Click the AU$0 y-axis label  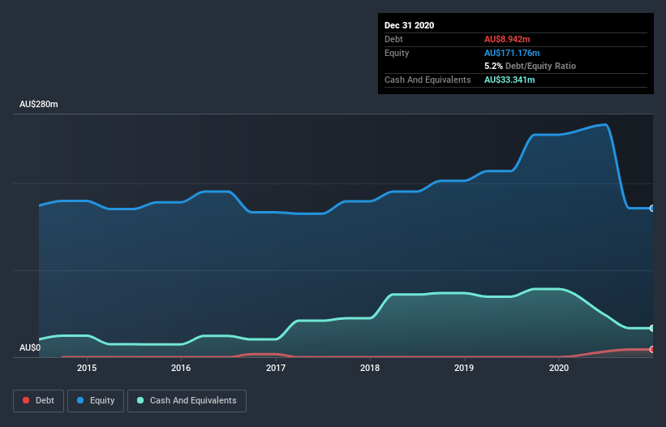coord(30,347)
